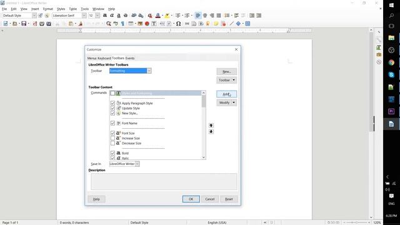This screenshot has height=225, width=400.
Task: Click the move command up arrow
Action: tap(211, 125)
